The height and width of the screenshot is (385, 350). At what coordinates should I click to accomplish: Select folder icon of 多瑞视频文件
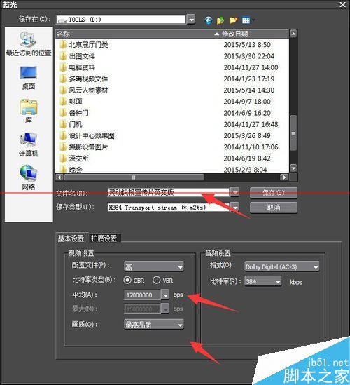63,79
